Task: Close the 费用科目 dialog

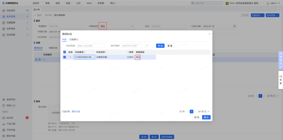Action: pos(209,34)
